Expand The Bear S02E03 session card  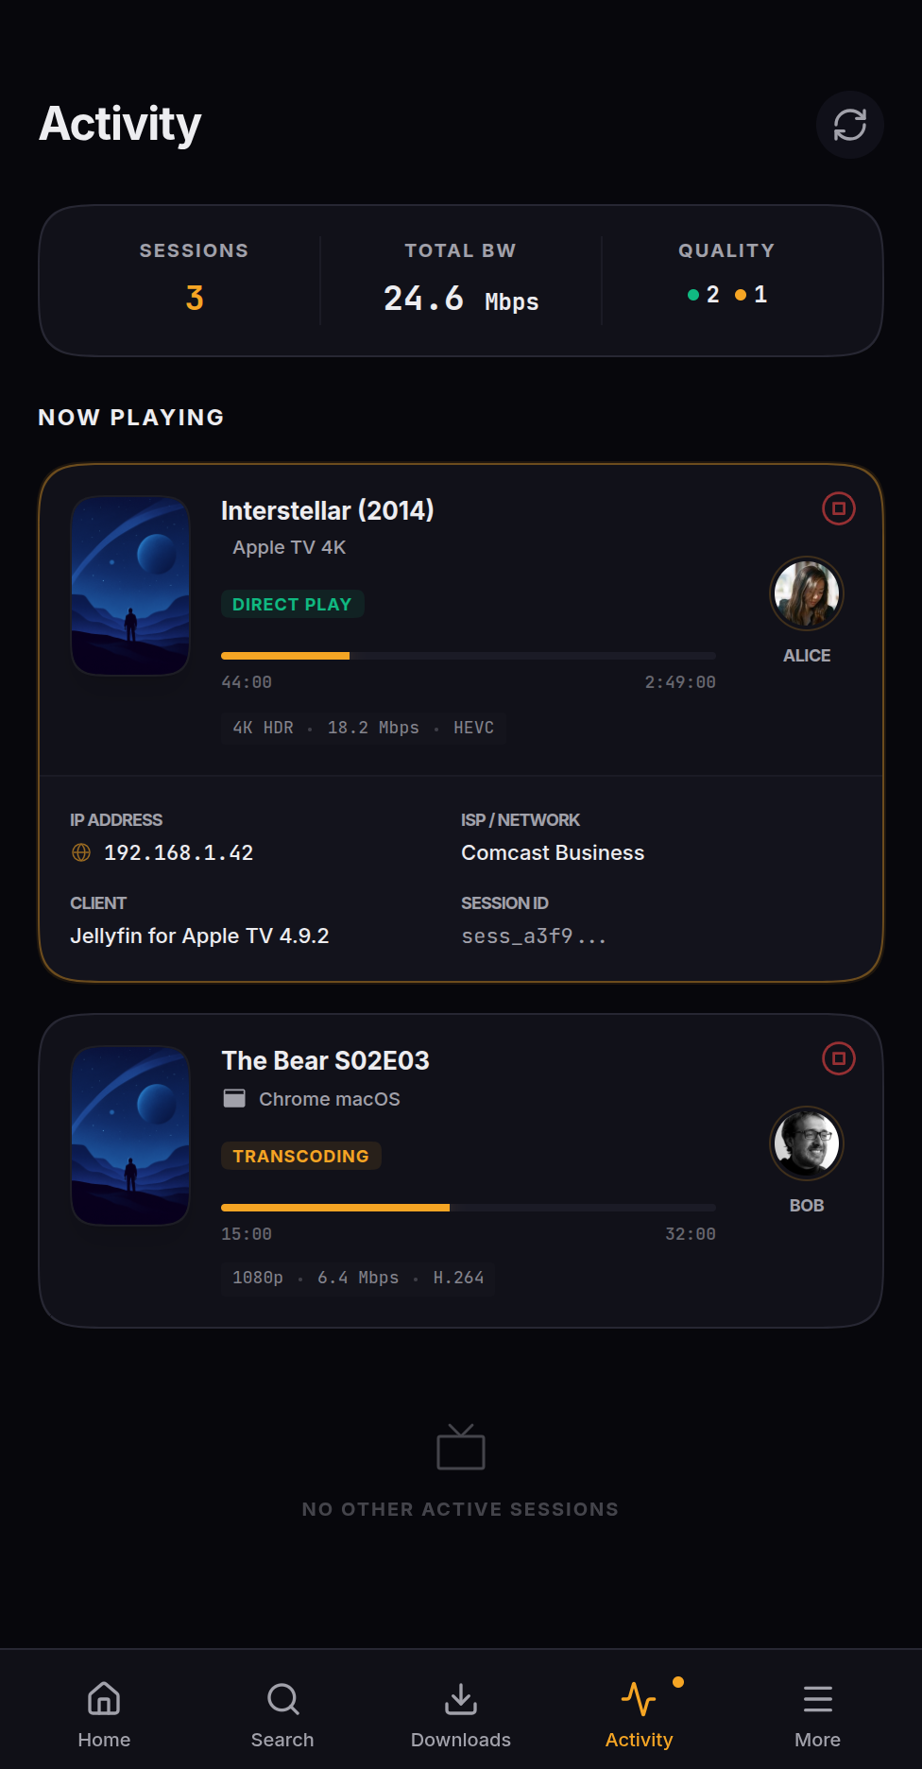coord(461,1171)
